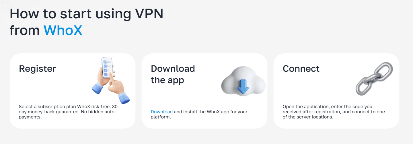Click the Connect card's enter-the-code description
Image resolution: width=413 pixels, height=144 pixels.
point(334,112)
